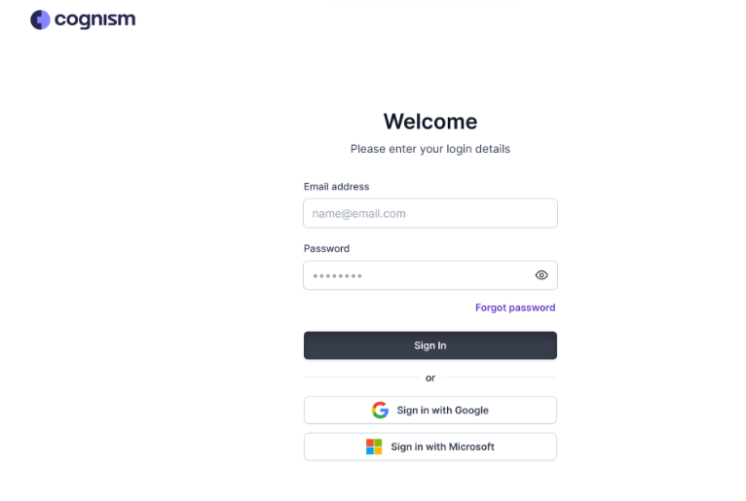Choose Sign in with Microsoft
746x501 pixels.
pyautogui.click(x=430, y=447)
